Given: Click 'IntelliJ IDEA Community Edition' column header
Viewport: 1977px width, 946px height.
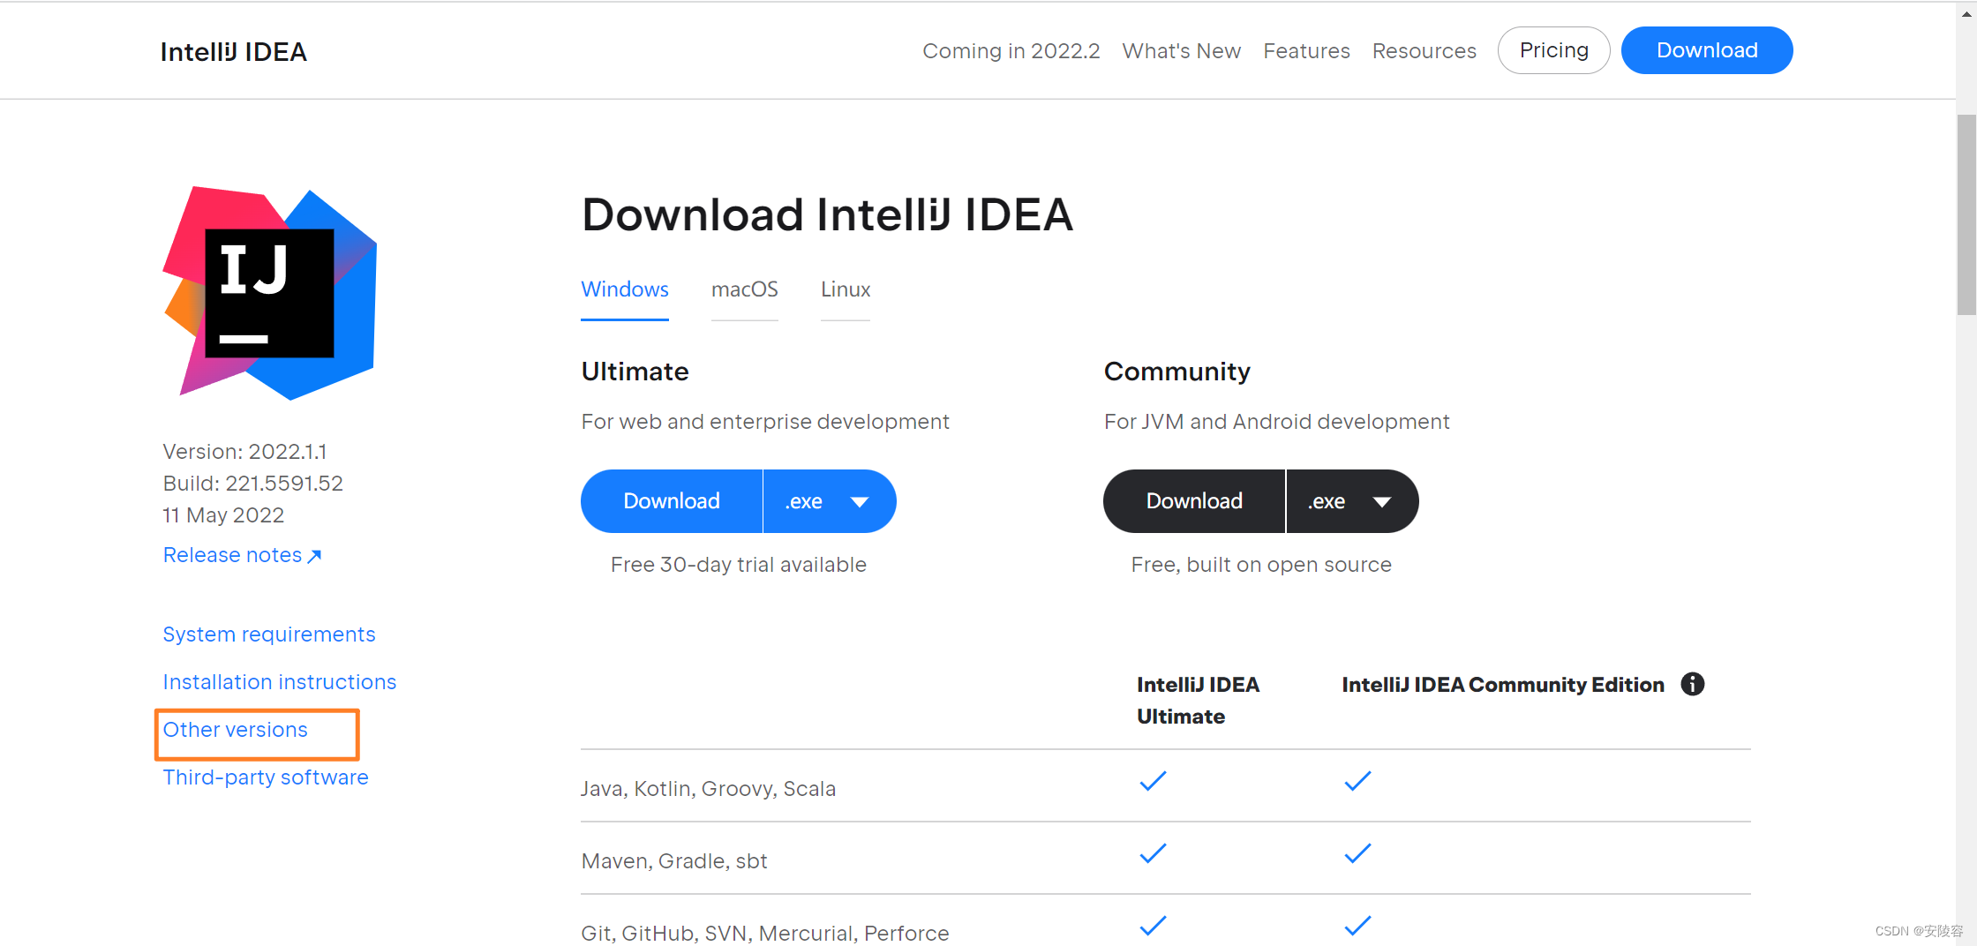Looking at the screenshot, I should (x=1503, y=685).
